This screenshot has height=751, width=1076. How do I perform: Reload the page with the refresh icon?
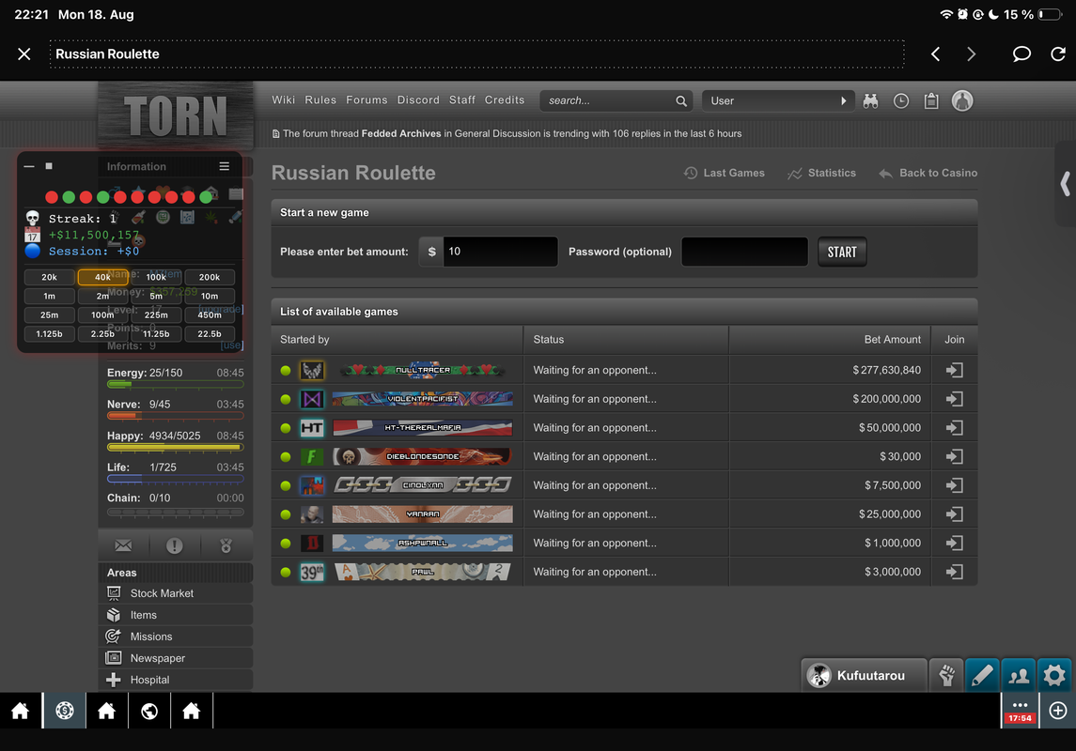1058,54
